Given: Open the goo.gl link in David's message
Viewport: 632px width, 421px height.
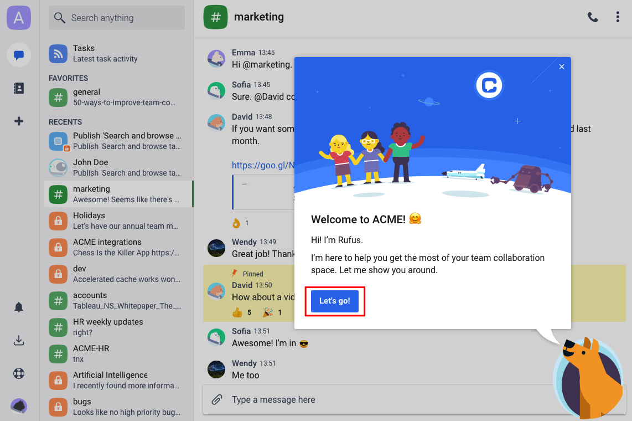Looking at the screenshot, I should [263, 165].
